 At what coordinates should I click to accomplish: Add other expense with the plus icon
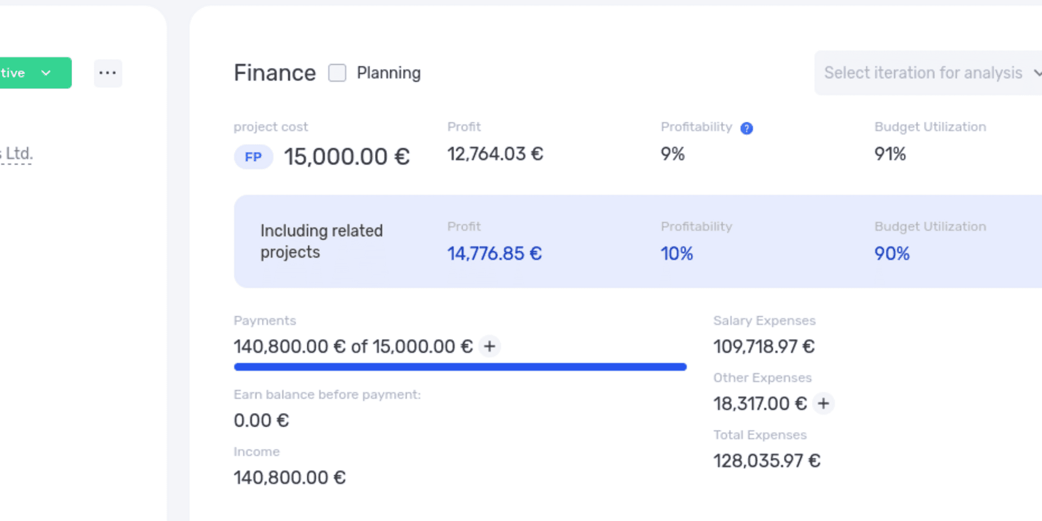point(823,403)
